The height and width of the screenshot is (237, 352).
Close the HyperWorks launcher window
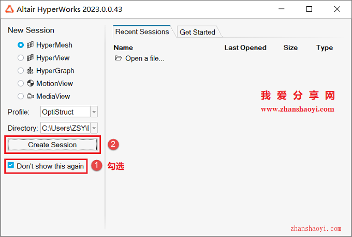coord(337,9)
